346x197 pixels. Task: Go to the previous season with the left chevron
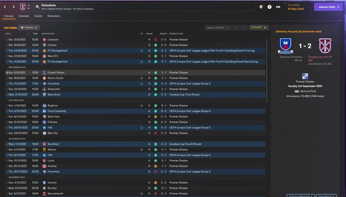click(x=235, y=27)
